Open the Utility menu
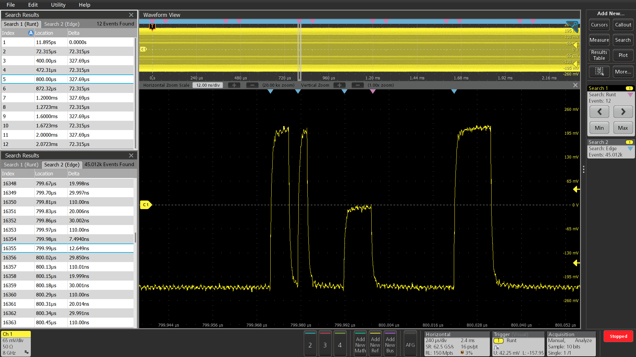 [58, 5]
